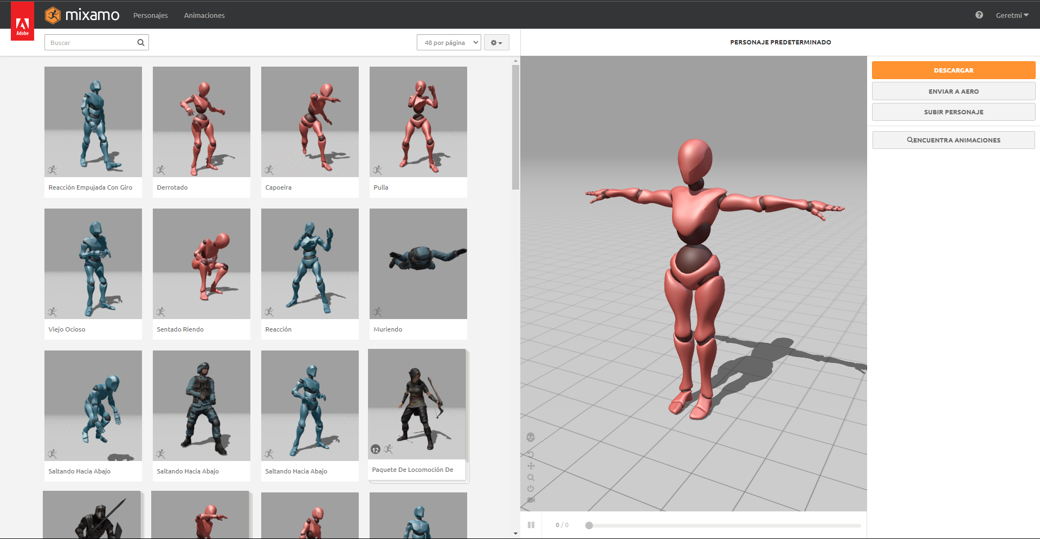Select the Viejo Ocioso thumbnail
Viewport: 1040px width, 539px height.
point(93,264)
